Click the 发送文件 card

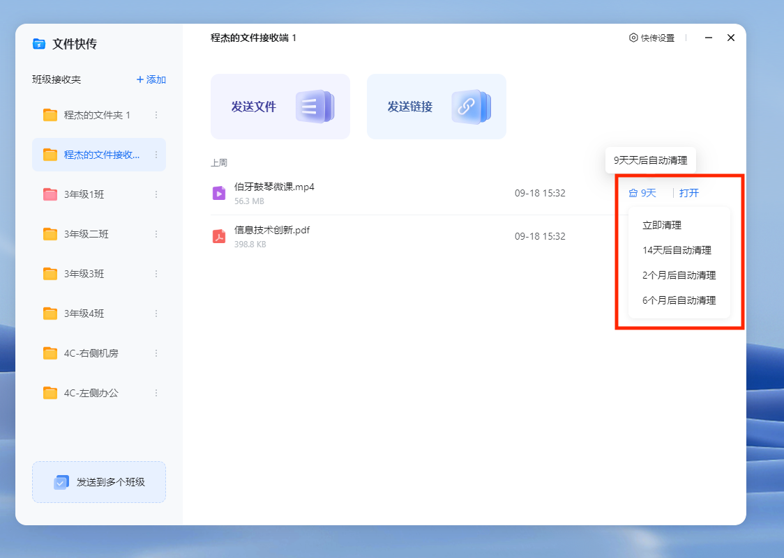[x=280, y=107]
